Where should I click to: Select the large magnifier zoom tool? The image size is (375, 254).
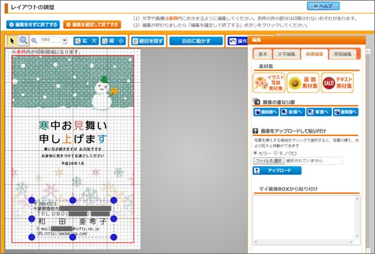[24, 41]
